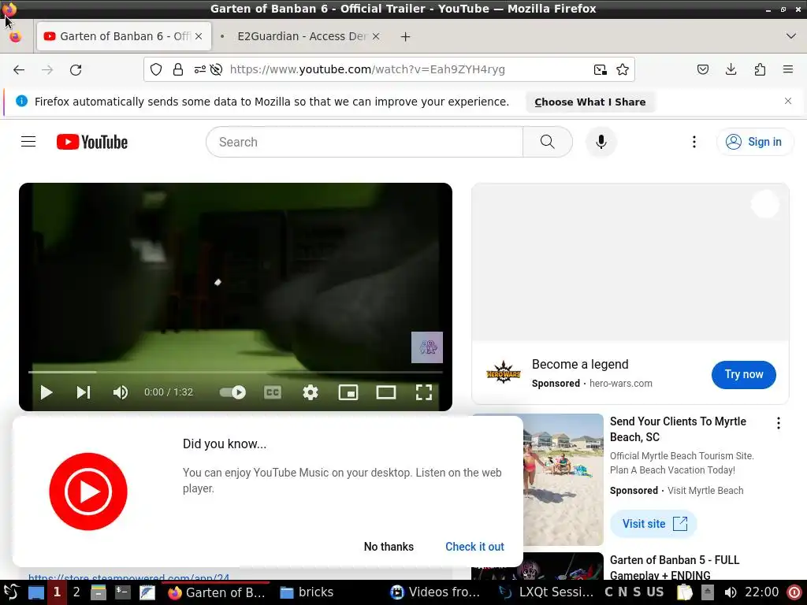This screenshot has width=807, height=605.
Task: Click the channel watermark on video
Action: [x=426, y=347]
